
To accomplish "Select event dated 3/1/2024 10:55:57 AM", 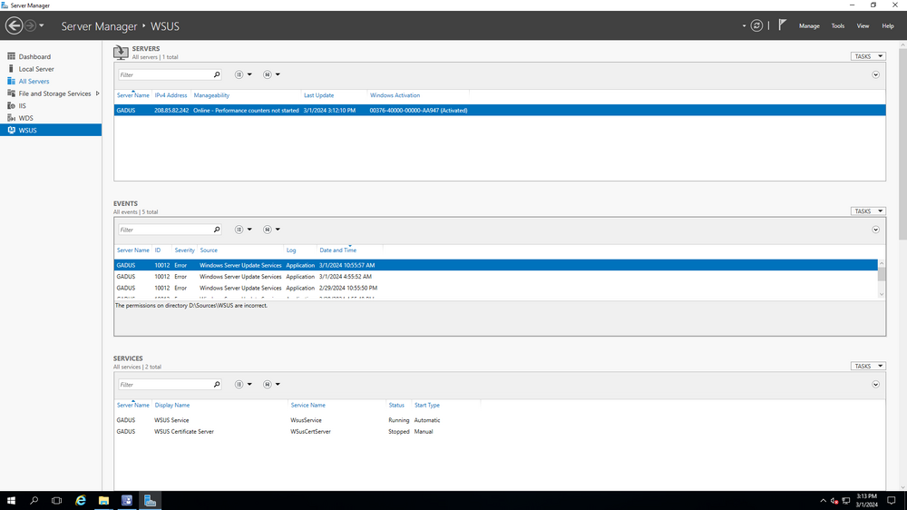I will tap(496, 265).
